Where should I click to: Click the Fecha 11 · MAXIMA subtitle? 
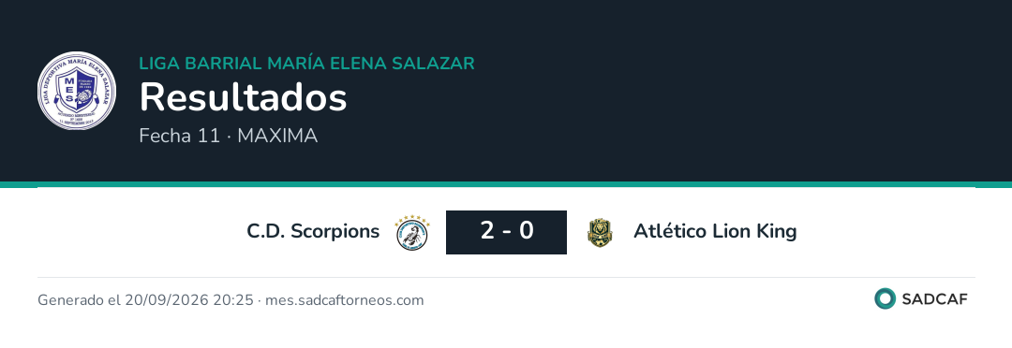pyautogui.click(x=229, y=136)
